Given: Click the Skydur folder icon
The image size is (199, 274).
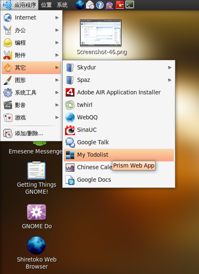Looking at the screenshot, I should pos(70,68).
